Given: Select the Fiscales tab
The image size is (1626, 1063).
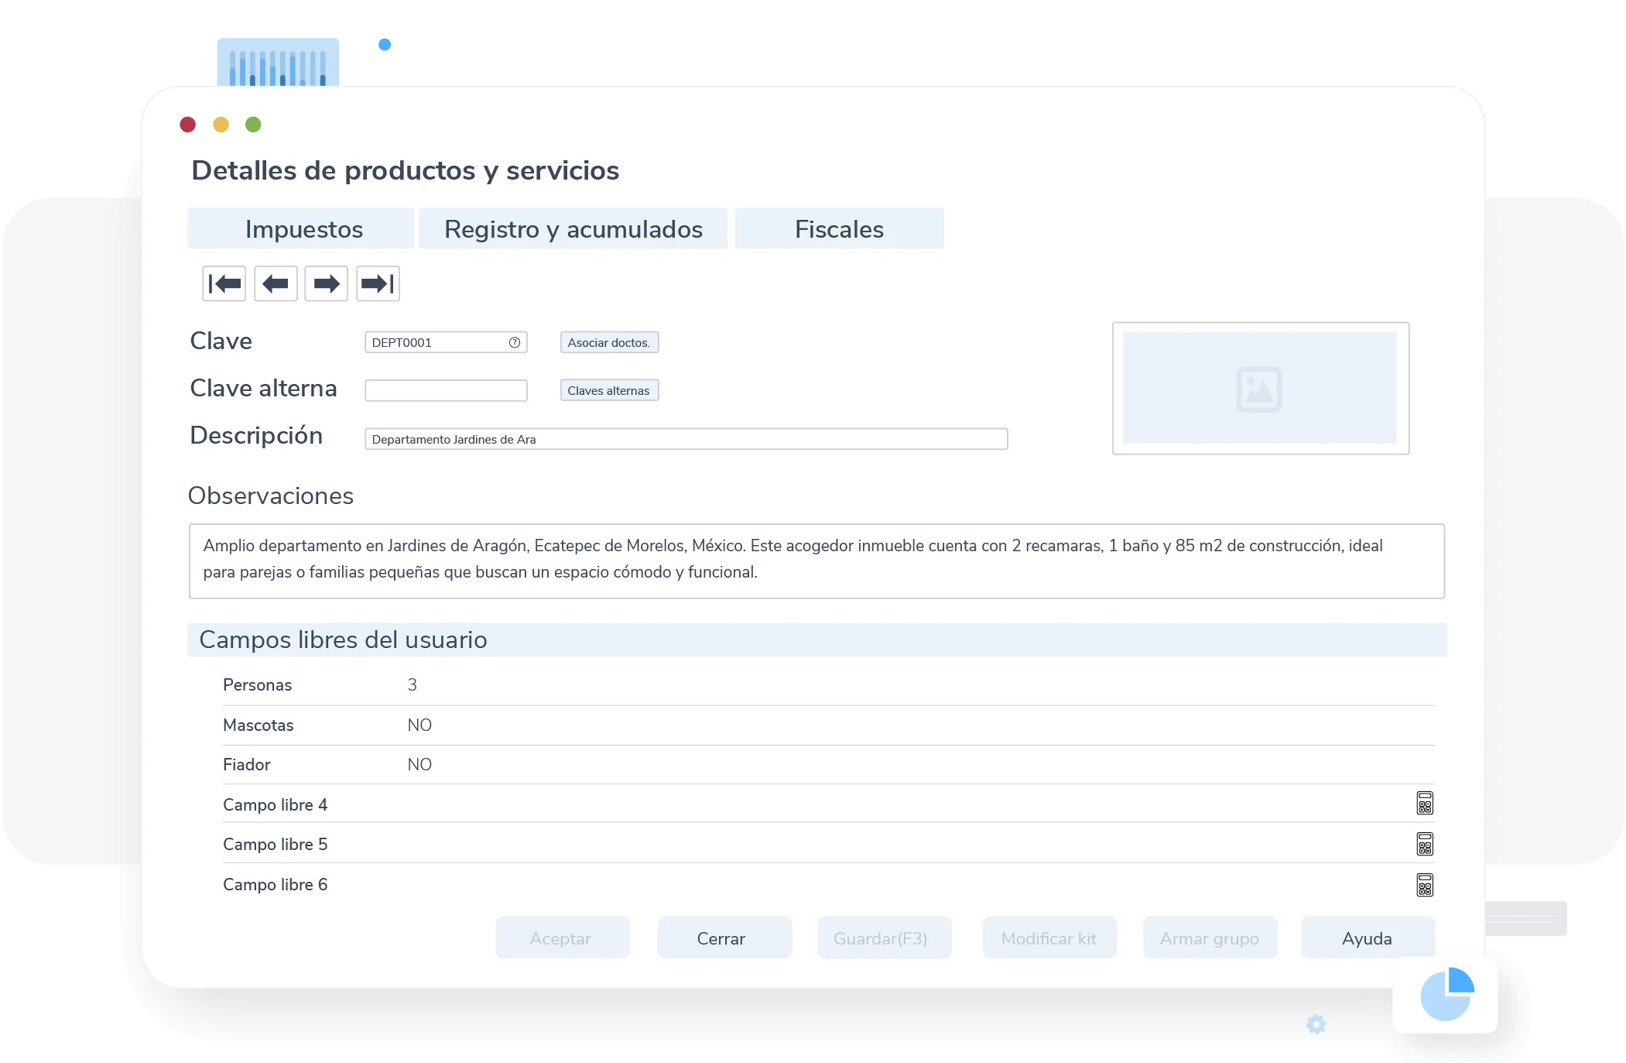Looking at the screenshot, I should click(x=839, y=228).
